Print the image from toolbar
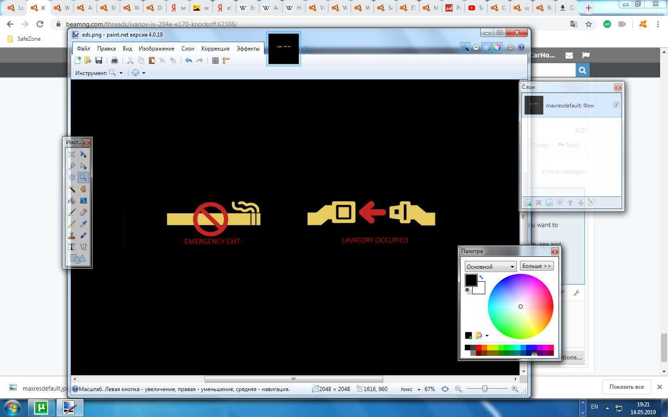Viewport: 668px width, 417px height. pyautogui.click(x=115, y=60)
